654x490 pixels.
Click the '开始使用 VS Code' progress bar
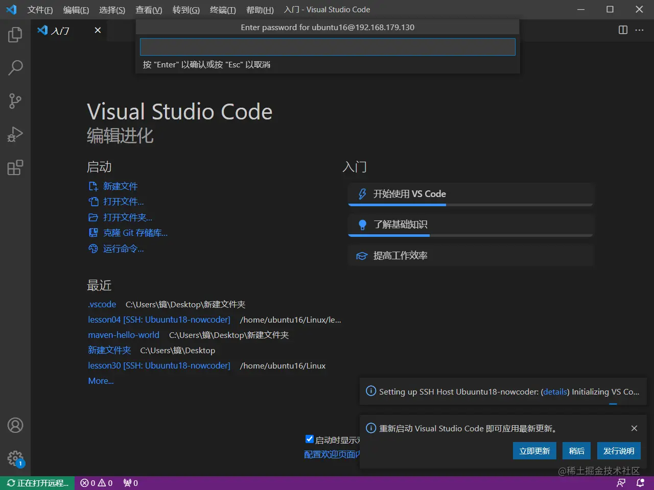(x=471, y=205)
